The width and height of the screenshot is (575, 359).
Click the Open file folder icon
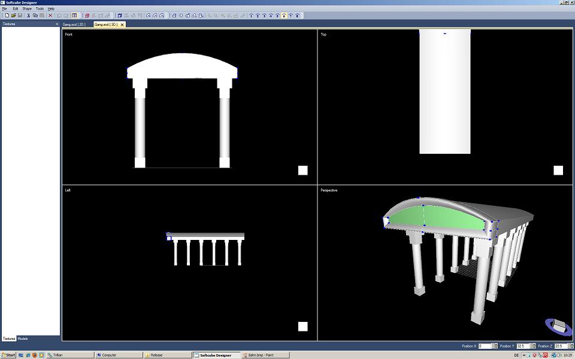coord(13,16)
